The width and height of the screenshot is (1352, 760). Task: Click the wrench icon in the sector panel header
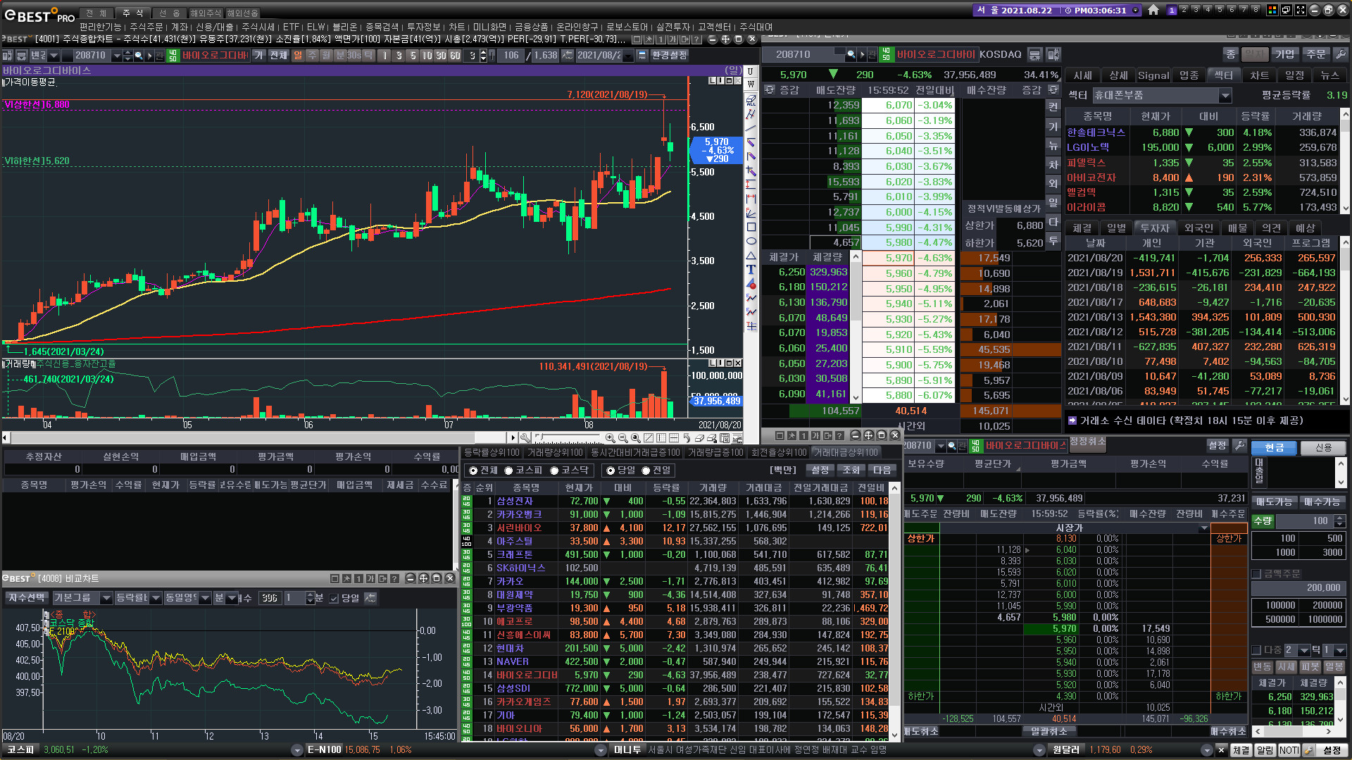1340,54
